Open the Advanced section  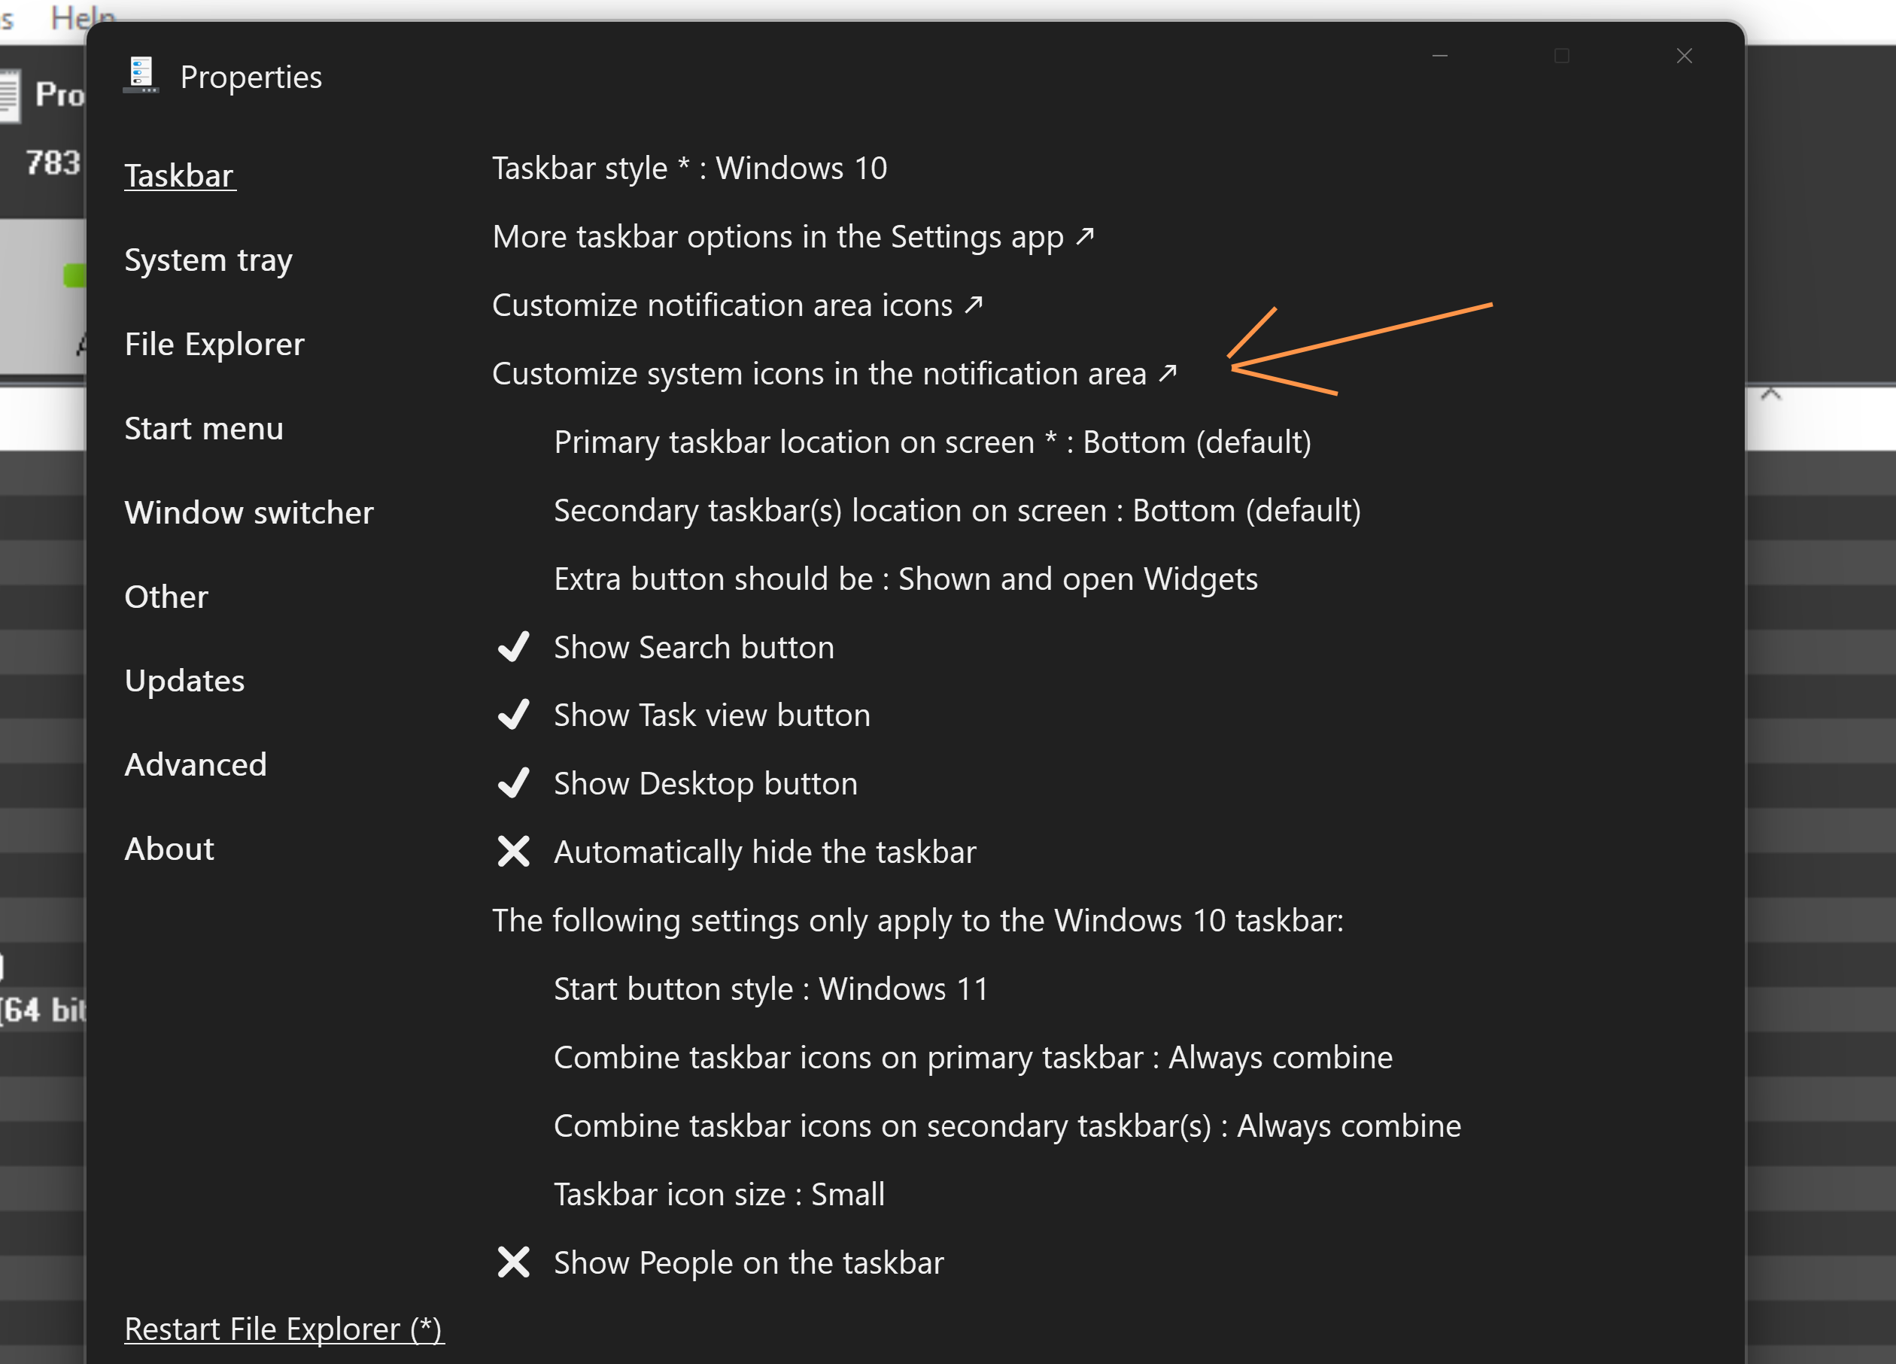click(196, 764)
